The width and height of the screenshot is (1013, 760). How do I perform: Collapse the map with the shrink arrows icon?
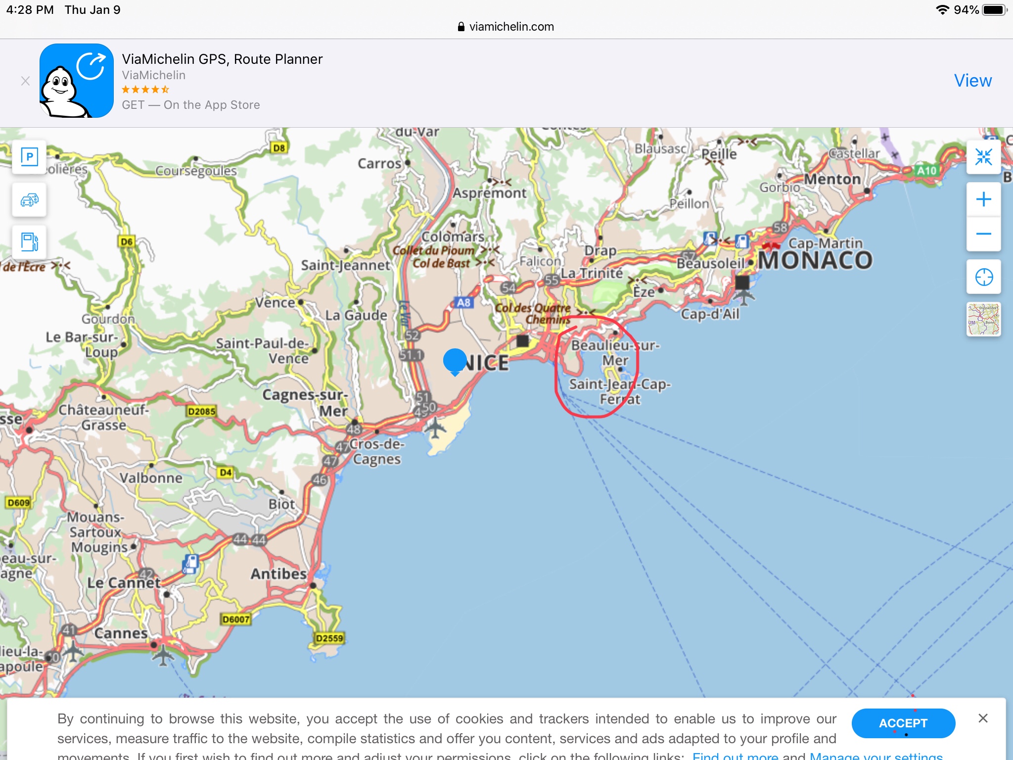[x=983, y=157]
